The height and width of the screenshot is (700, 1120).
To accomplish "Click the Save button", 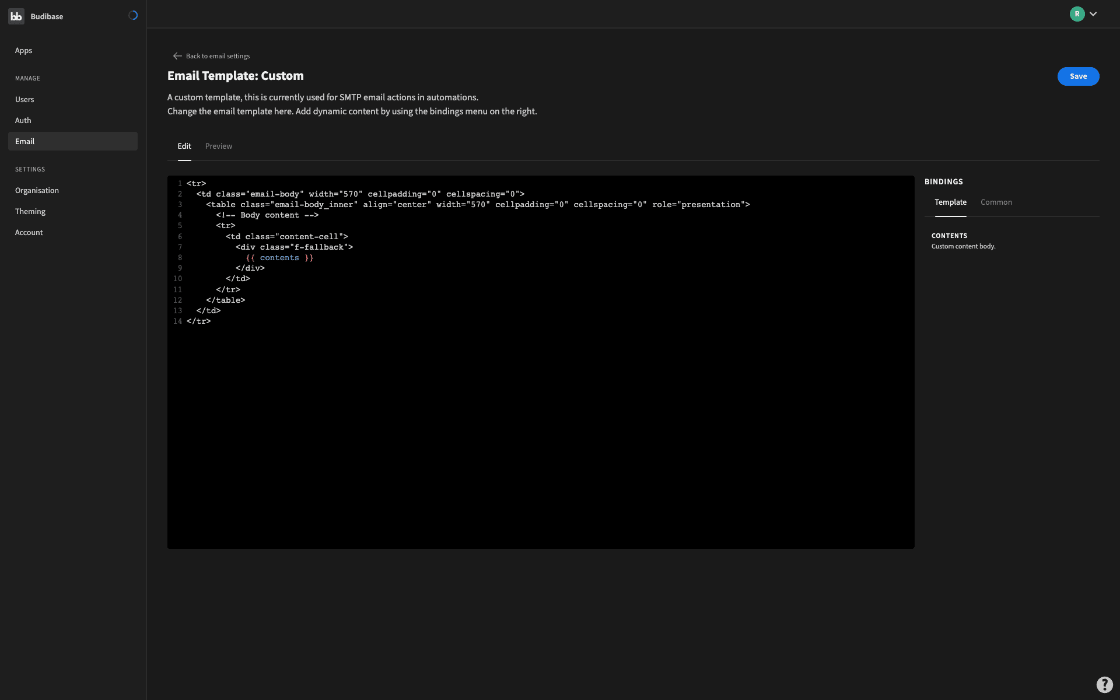I will 1078,76.
